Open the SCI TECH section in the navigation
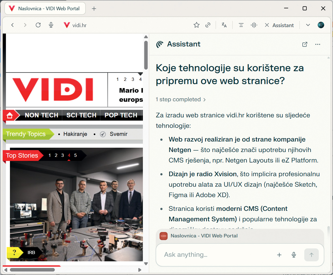This screenshot has width=333, height=275. click(82, 115)
